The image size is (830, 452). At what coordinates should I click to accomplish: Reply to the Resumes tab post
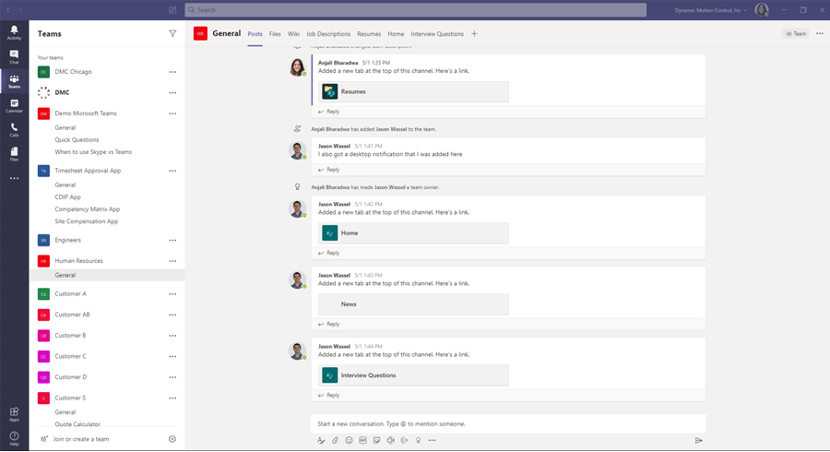(x=328, y=111)
